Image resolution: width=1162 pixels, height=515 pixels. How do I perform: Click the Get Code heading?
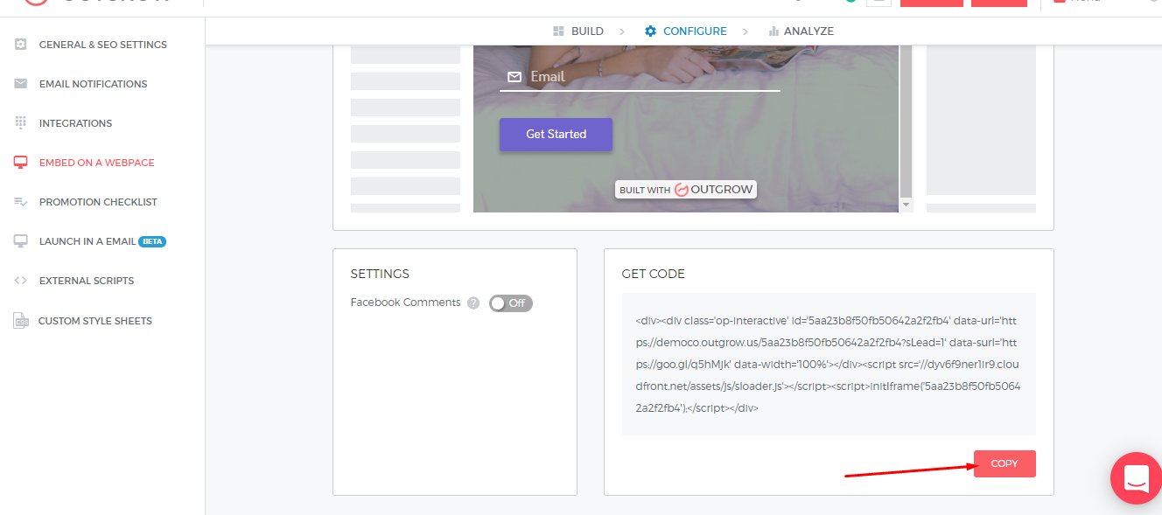click(x=653, y=274)
